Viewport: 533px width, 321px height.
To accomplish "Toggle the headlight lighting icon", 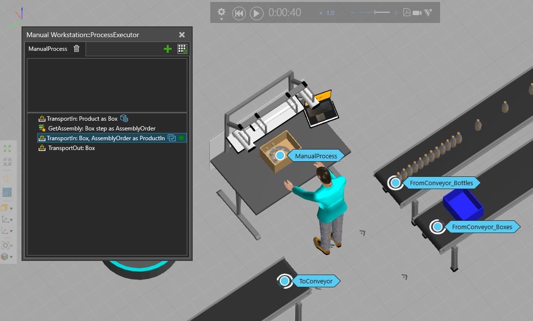I will (x=7, y=178).
